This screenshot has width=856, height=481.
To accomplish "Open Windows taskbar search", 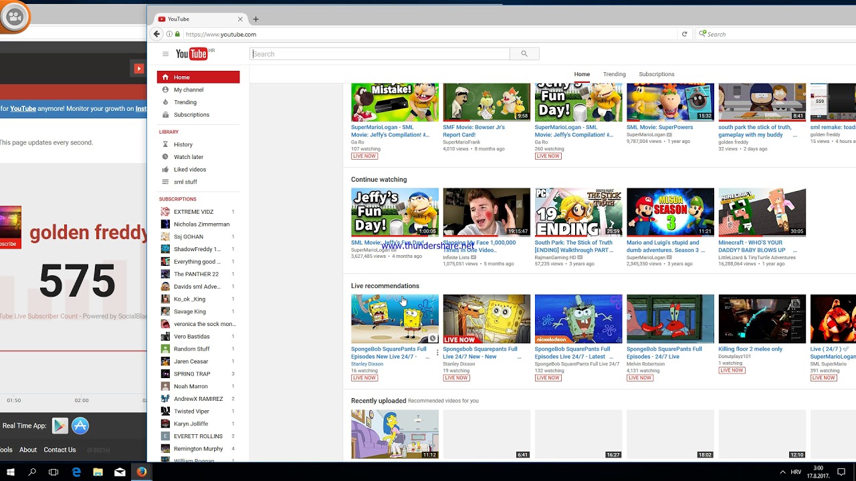I will pyautogui.click(x=32, y=472).
